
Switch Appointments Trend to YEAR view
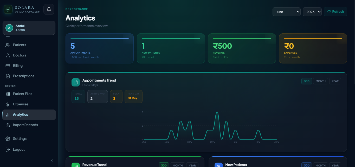[335, 81]
